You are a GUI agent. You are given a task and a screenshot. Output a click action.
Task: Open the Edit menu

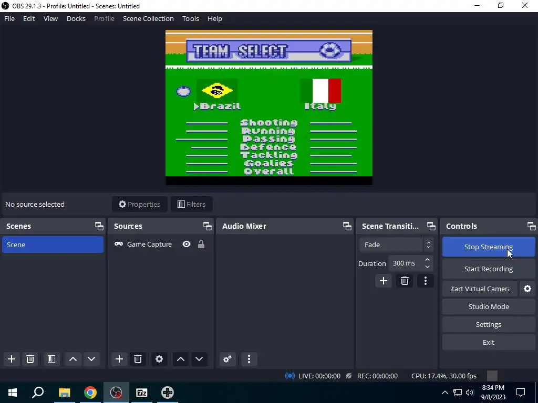tap(29, 18)
